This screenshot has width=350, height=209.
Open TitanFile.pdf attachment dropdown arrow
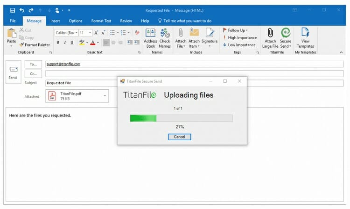tap(105, 96)
